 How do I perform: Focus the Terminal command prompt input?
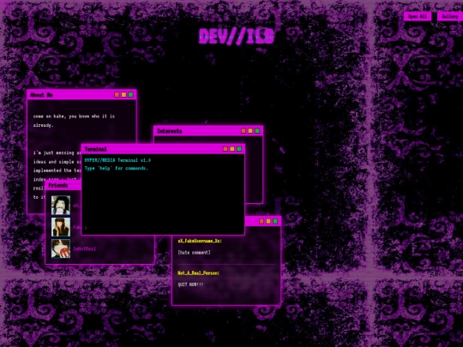pyautogui.click(x=163, y=228)
